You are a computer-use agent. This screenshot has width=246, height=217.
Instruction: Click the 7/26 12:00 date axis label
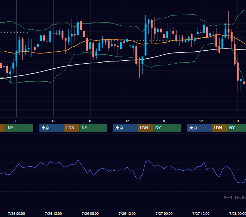tap(127, 213)
